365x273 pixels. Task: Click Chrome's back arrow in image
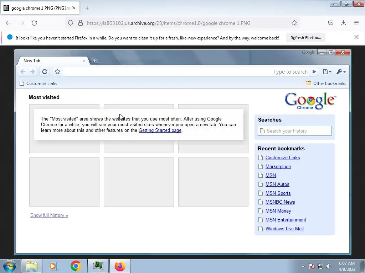click(x=22, y=72)
